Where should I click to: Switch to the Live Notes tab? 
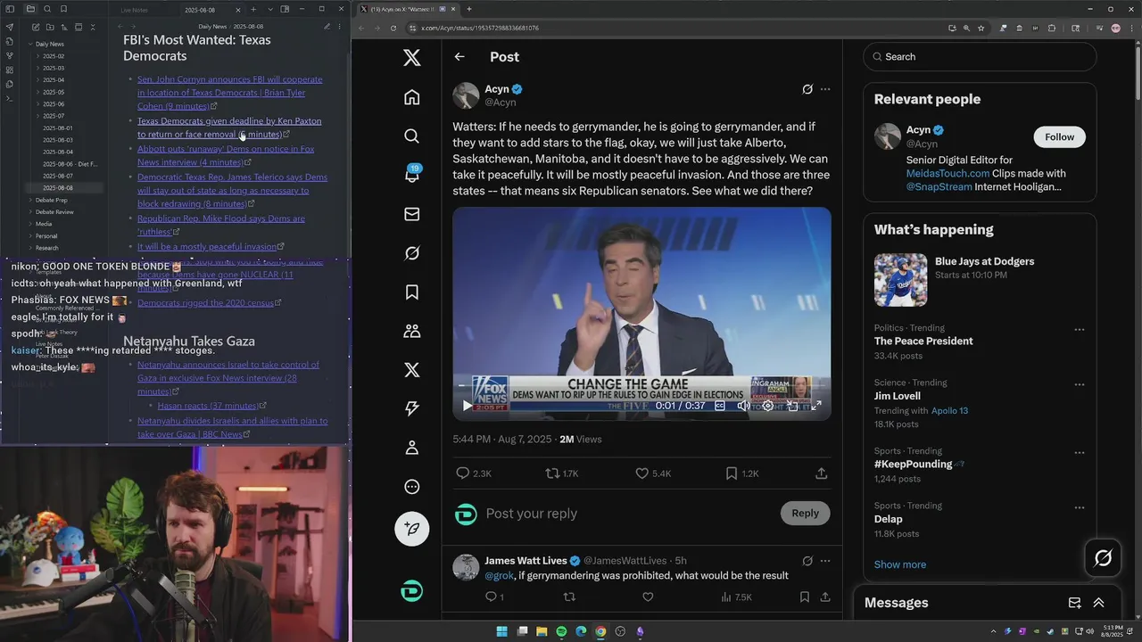point(136,10)
